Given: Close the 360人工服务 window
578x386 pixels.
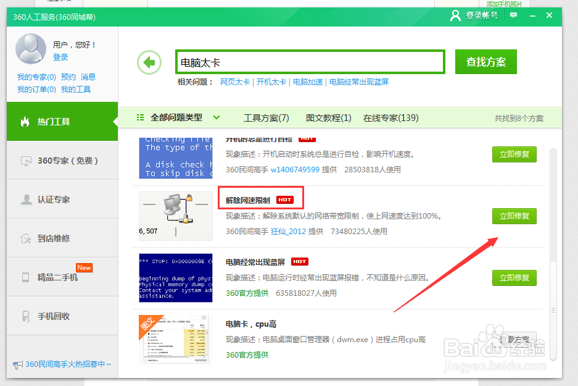Looking at the screenshot, I should pos(549,15).
